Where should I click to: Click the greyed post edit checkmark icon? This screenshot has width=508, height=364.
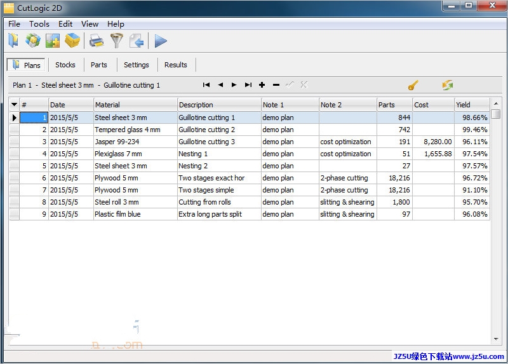coord(290,85)
